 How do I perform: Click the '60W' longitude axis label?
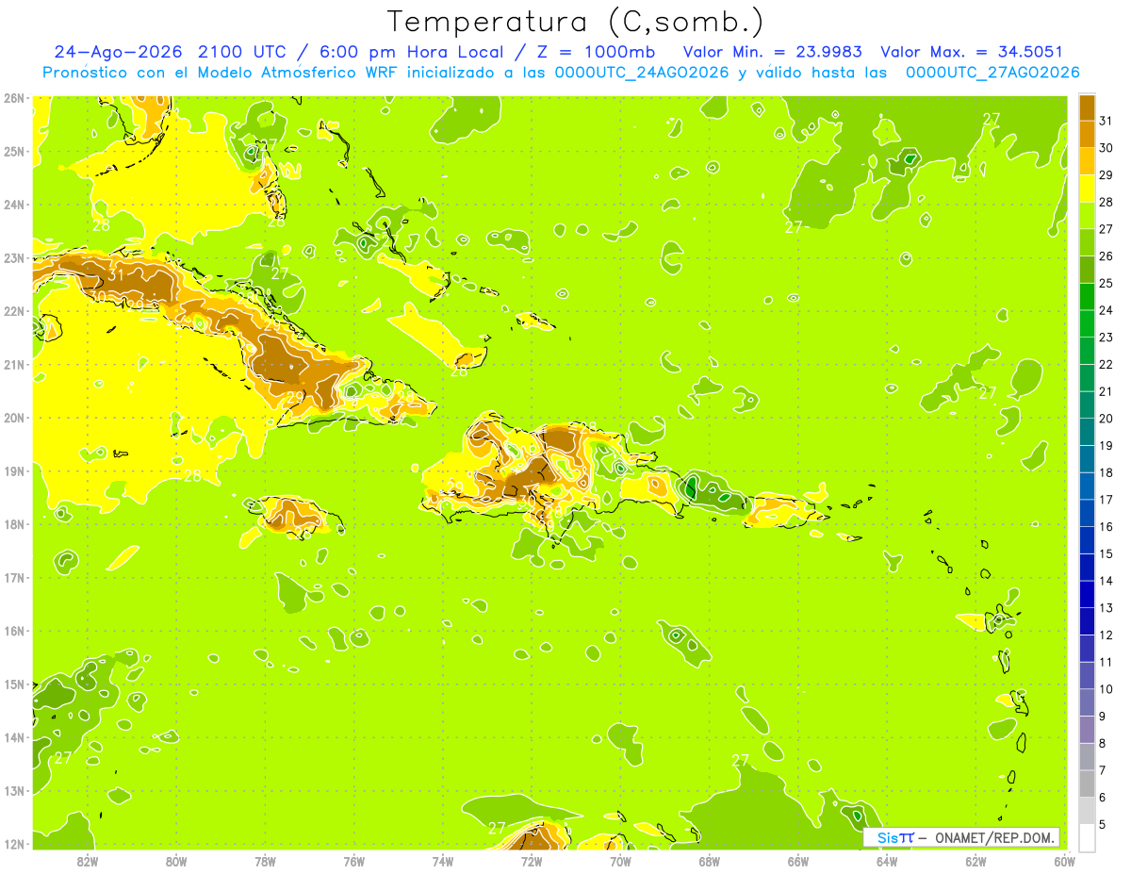pyautogui.click(x=1064, y=861)
